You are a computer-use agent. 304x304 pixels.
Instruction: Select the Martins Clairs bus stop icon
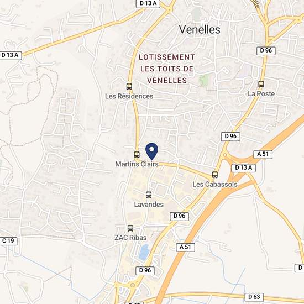137,155
